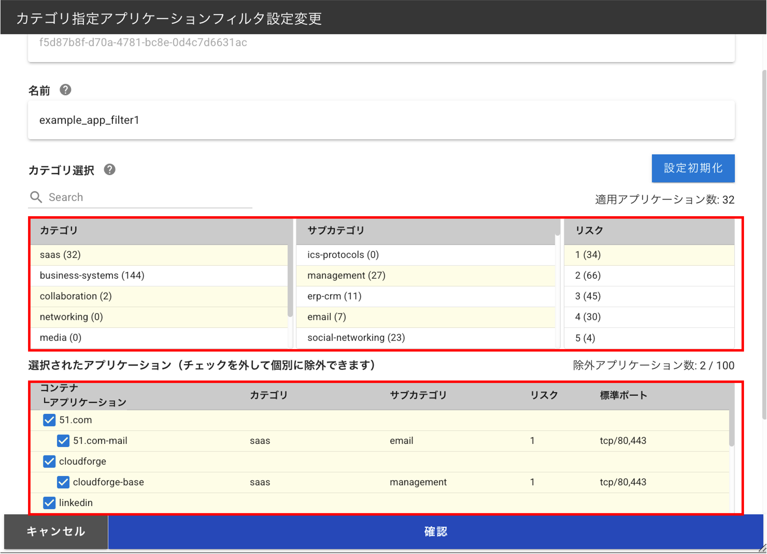Click the help icon next to カテゴリ選択

click(109, 169)
